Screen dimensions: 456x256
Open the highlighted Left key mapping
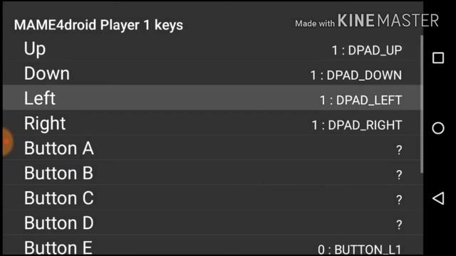(x=212, y=98)
